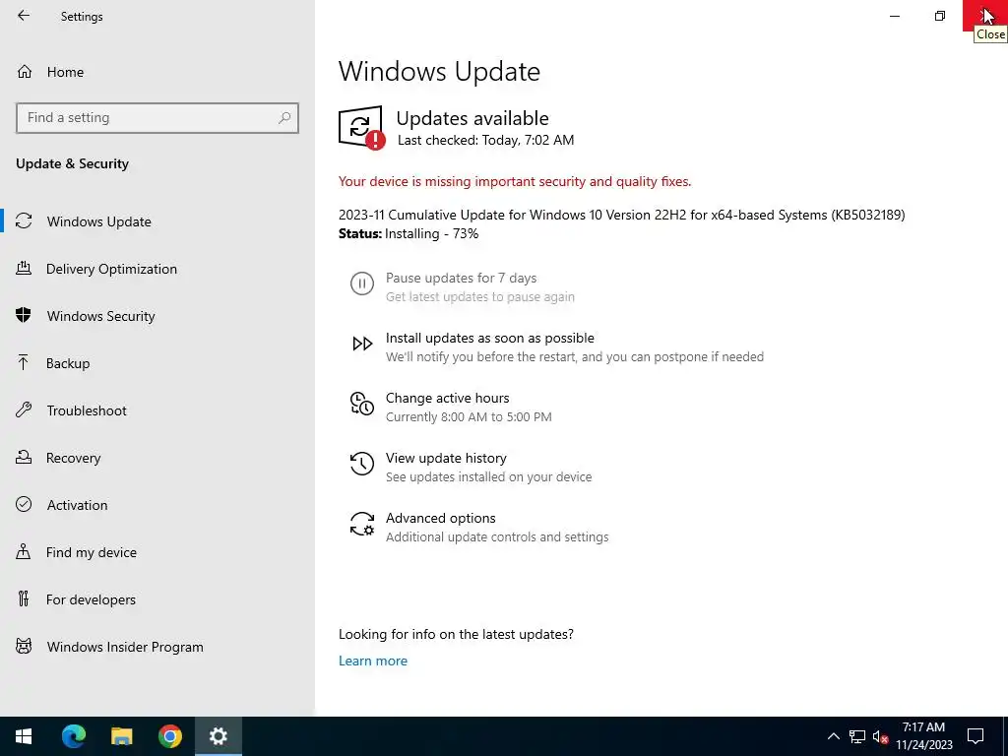Open the Home icon in sidebar
The height and width of the screenshot is (756, 1008).
click(x=25, y=71)
